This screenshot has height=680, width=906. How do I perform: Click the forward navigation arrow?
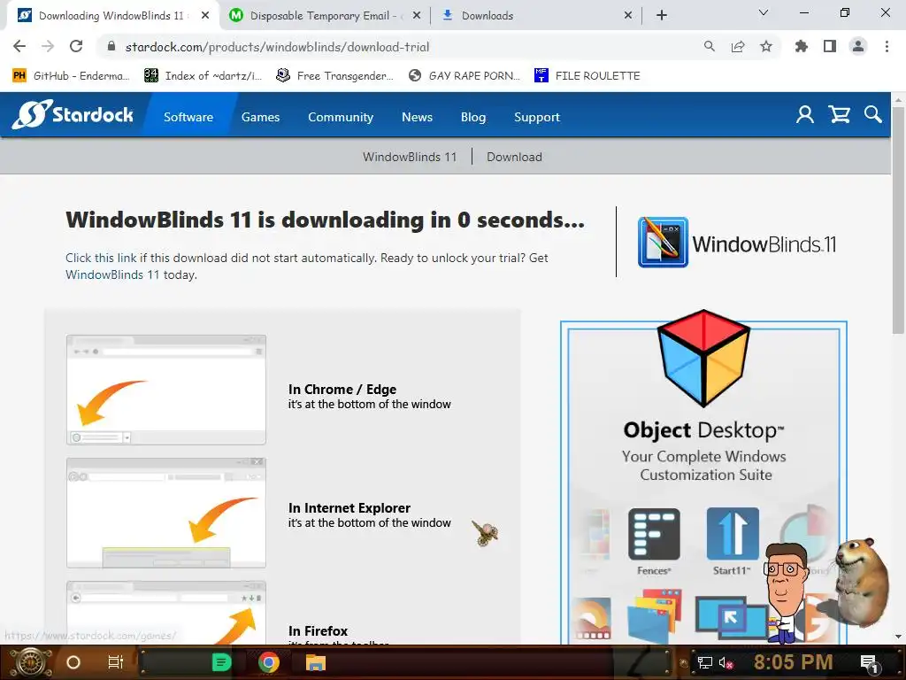[48, 46]
